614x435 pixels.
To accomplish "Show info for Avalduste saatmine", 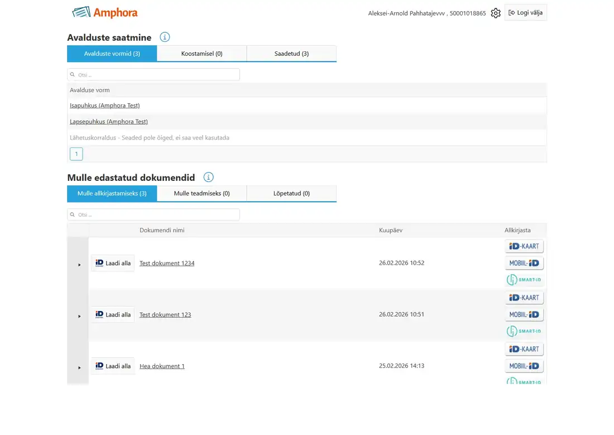I will (165, 37).
